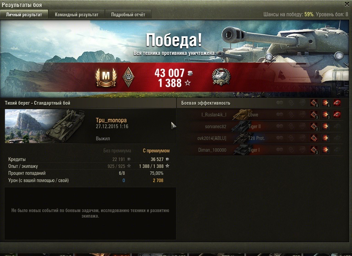Click player ovk2014[ABLU] name
Screen dimensions: 352x256
tap(212, 138)
